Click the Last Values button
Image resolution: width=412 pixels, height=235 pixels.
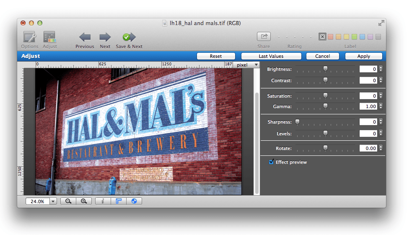pos(271,56)
